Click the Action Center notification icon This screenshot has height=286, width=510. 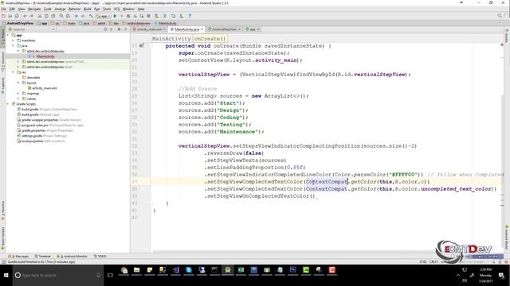[501, 276]
